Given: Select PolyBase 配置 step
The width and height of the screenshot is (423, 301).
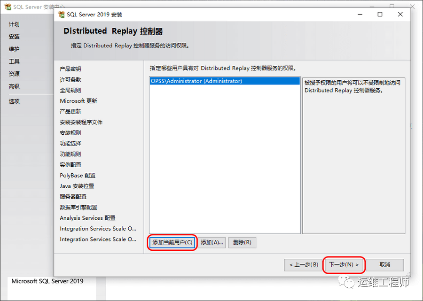Looking at the screenshot, I should pyautogui.click(x=78, y=176).
